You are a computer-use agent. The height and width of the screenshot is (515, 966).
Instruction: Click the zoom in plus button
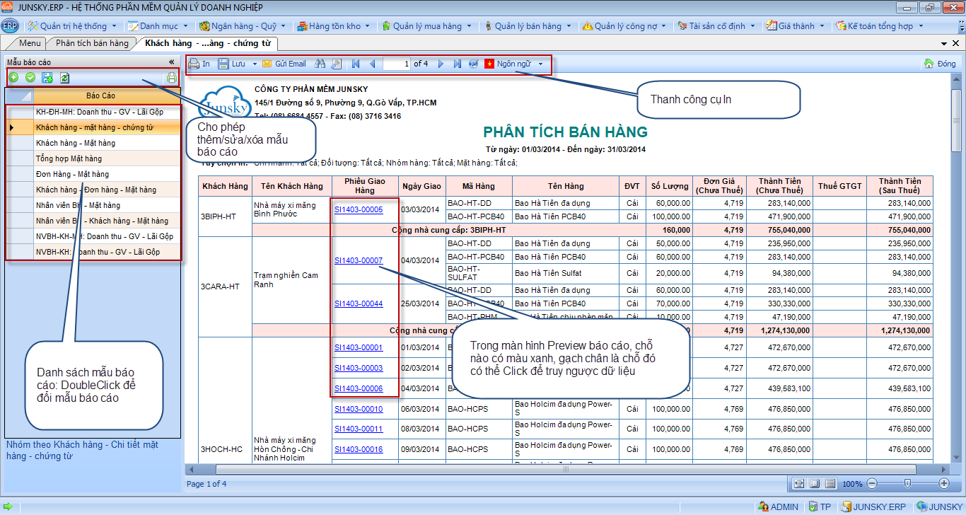point(943,483)
